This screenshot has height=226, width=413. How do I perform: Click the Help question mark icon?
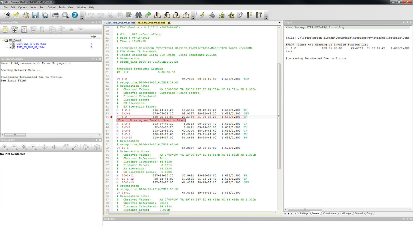click(75, 15)
